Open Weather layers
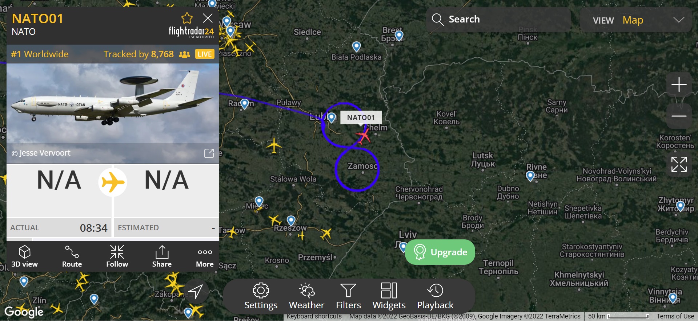Screen dimensions: 698x321 point(306,296)
